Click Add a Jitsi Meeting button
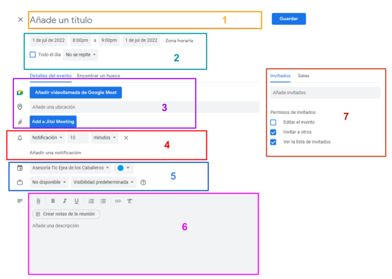This screenshot has height=279, width=392. click(53, 122)
